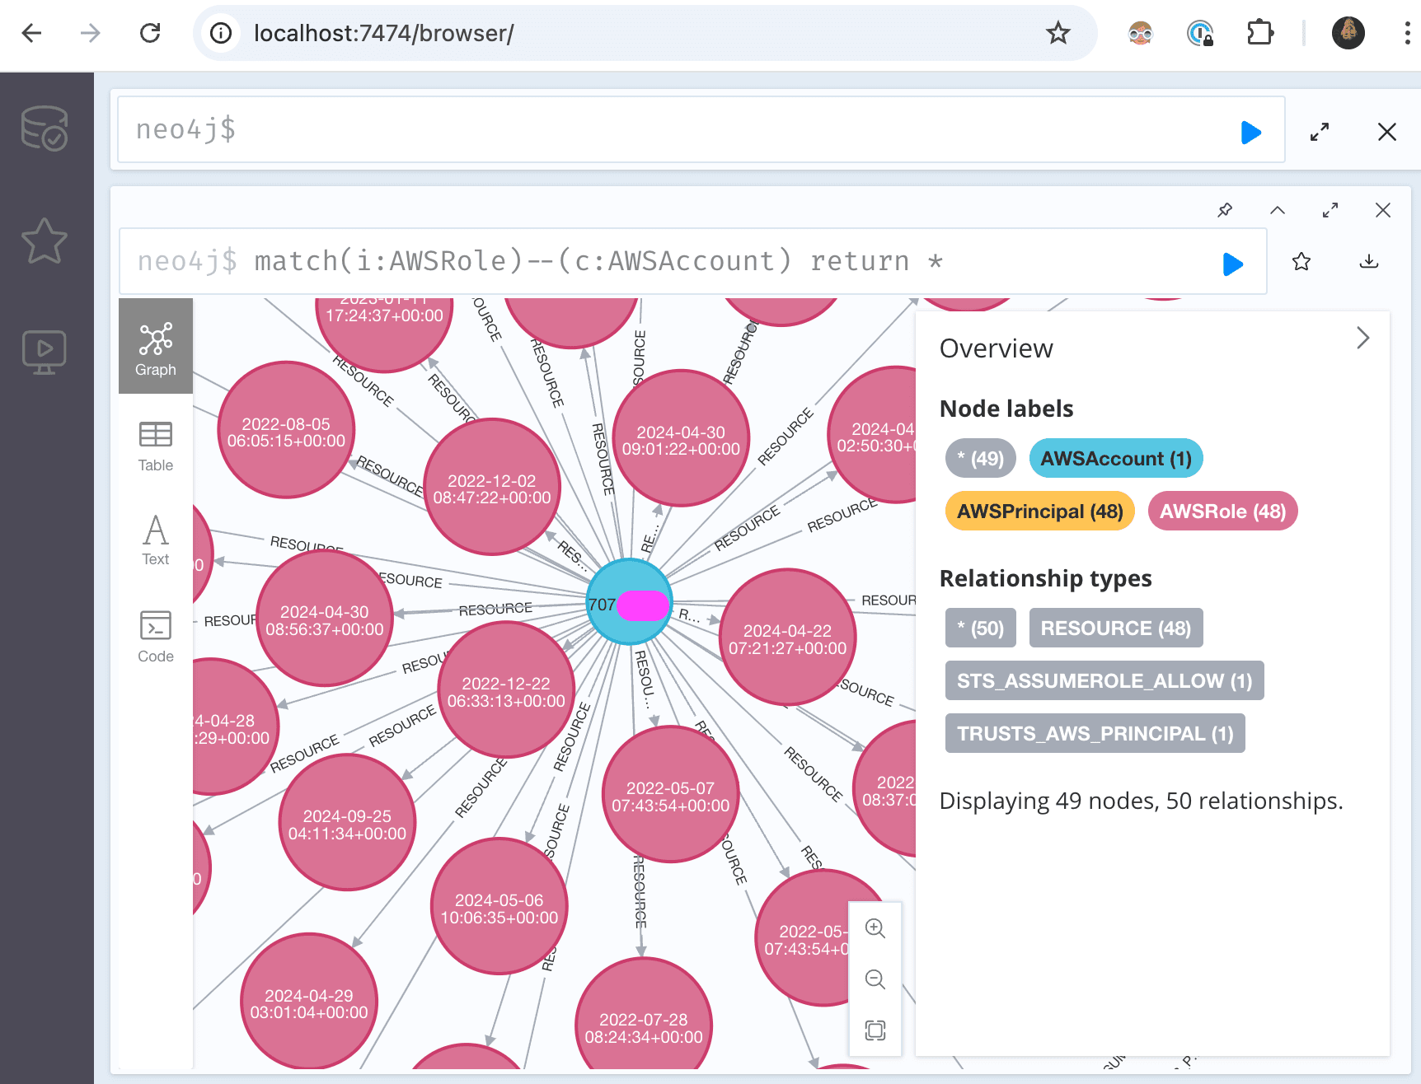Fit the graph to screen
This screenshot has height=1084, width=1421.
(875, 1030)
